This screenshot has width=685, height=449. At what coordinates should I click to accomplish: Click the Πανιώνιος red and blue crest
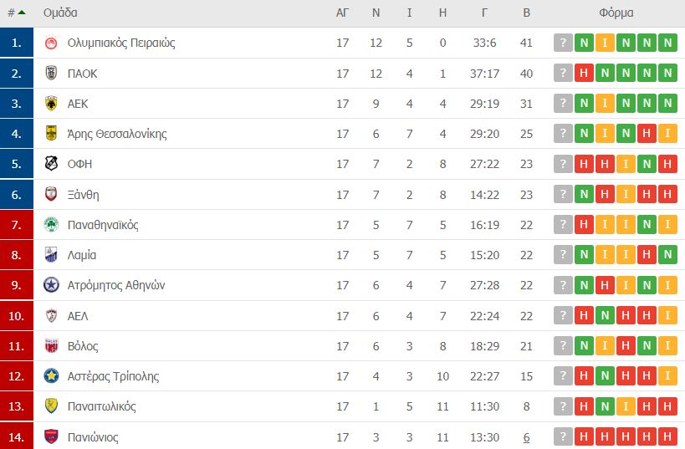point(51,436)
